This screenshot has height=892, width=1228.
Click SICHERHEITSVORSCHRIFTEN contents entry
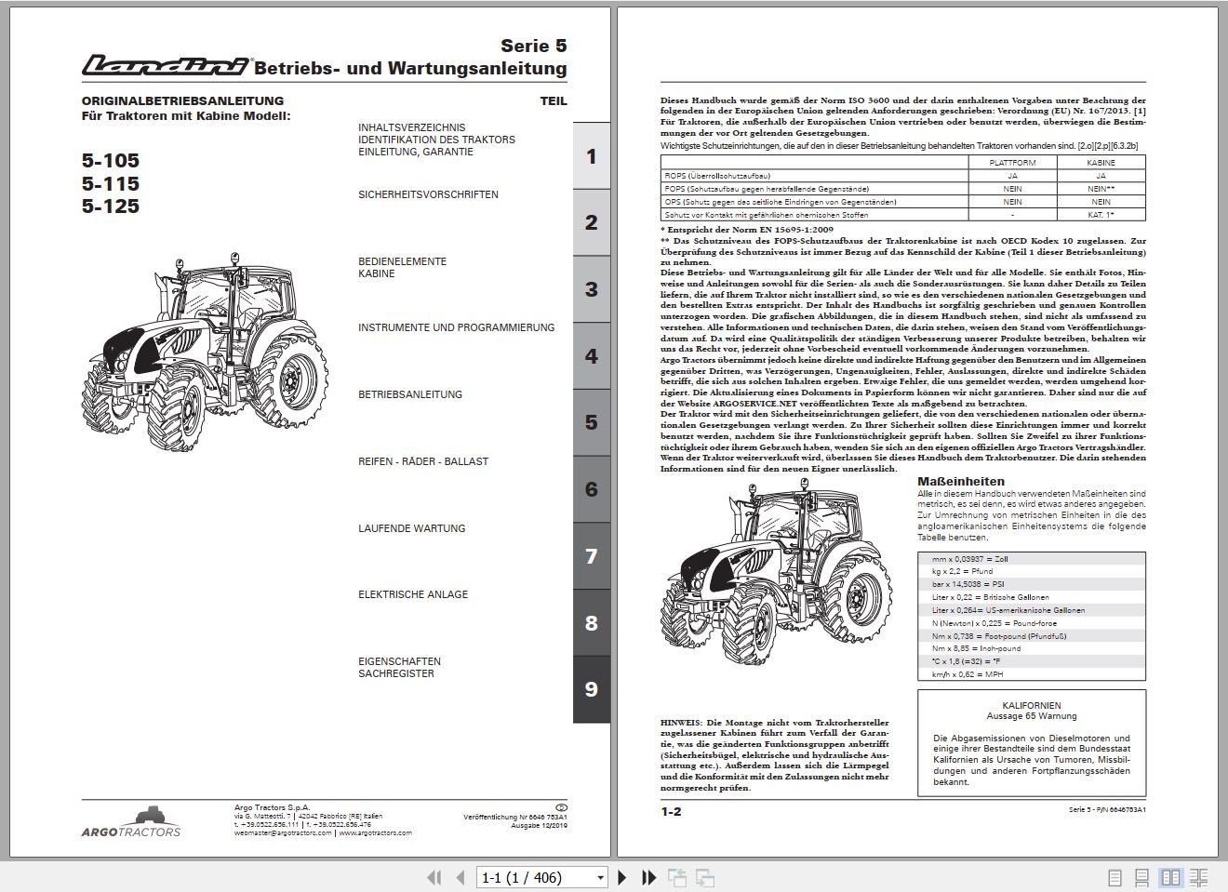pos(428,195)
